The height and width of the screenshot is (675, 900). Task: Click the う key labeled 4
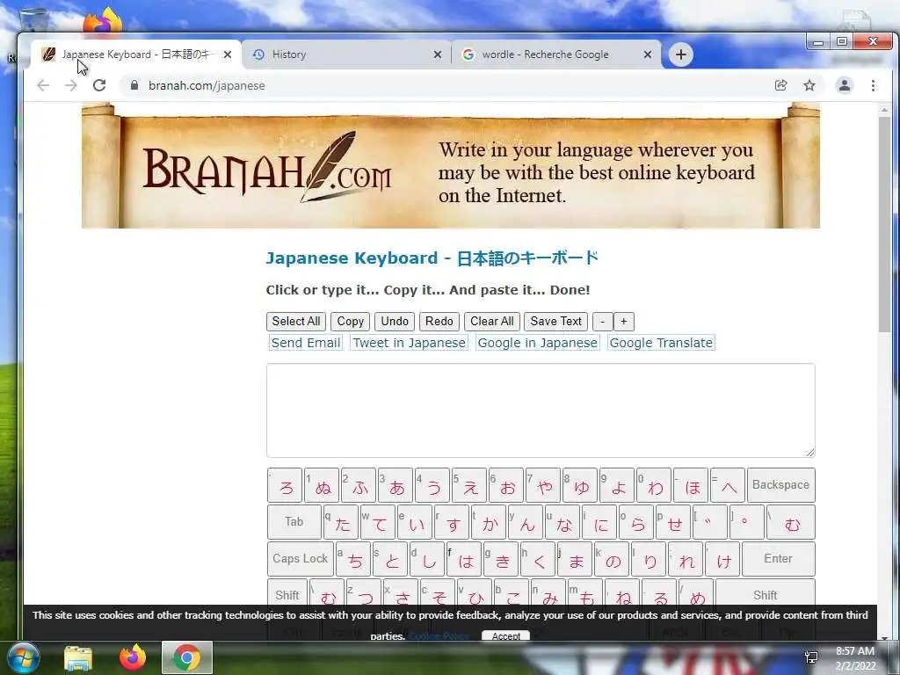432,485
